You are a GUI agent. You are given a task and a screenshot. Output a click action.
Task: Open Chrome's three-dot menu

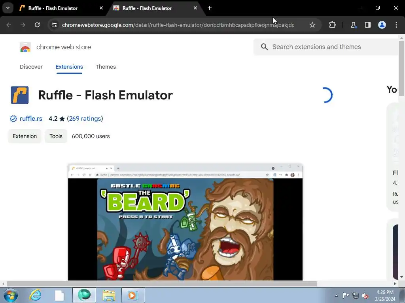click(x=396, y=25)
